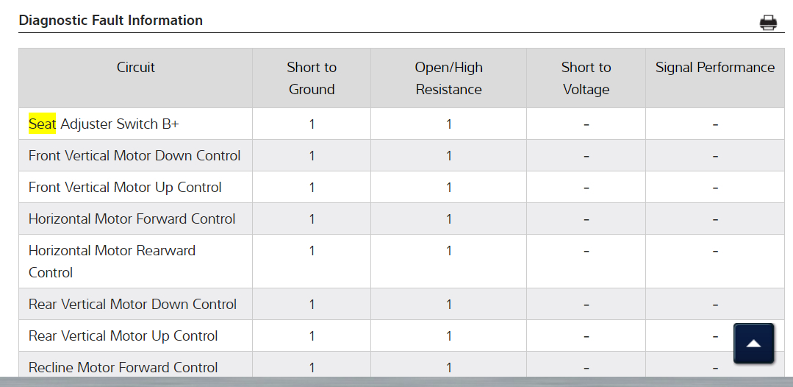Click Short to Ground value for Seat Adjuster Switch B+

pyautogui.click(x=312, y=124)
